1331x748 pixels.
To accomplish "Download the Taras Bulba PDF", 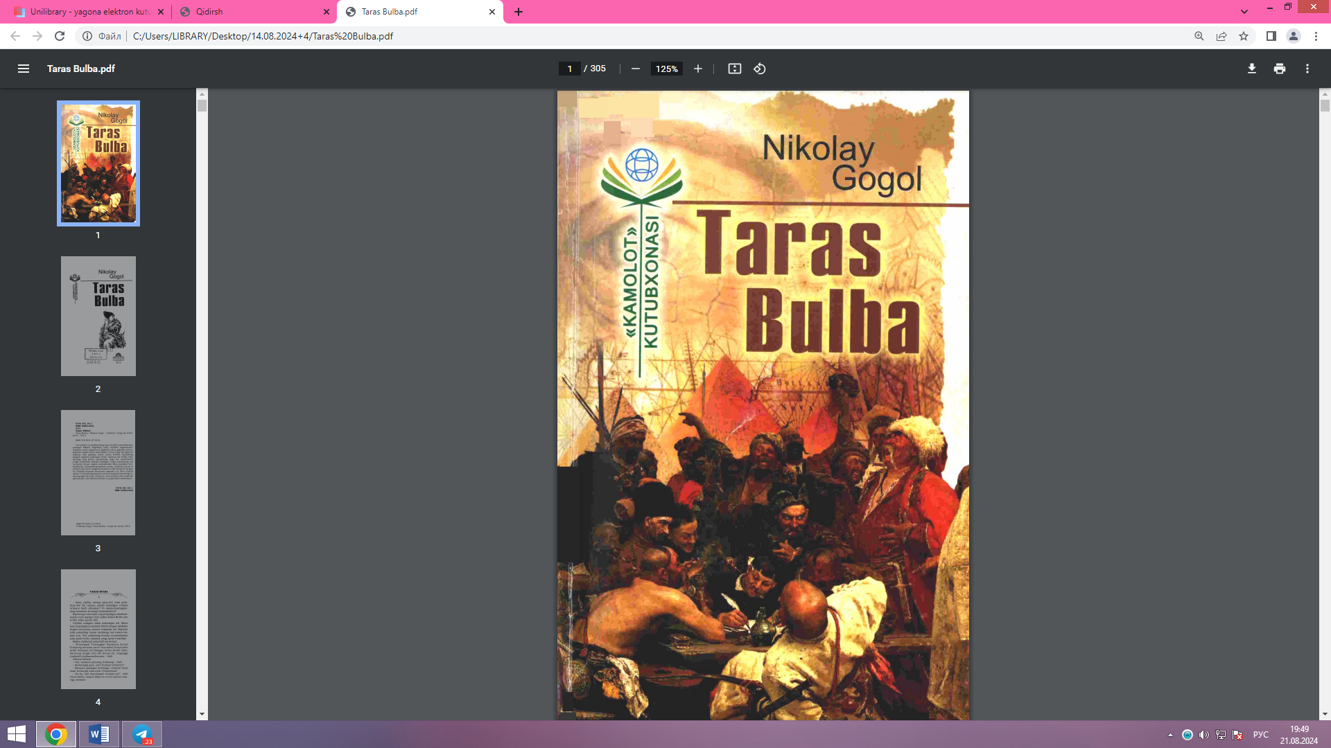I will coord(1252,69).
